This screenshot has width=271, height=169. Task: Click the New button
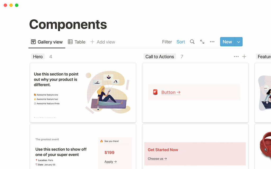(x=227, y=42)
